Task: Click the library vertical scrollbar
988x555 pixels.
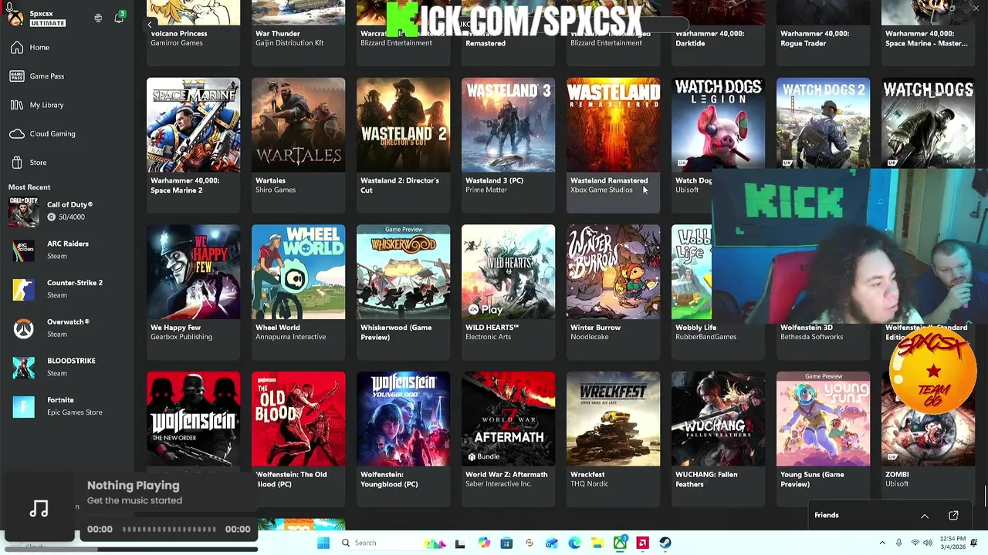Action: (985, 497)
